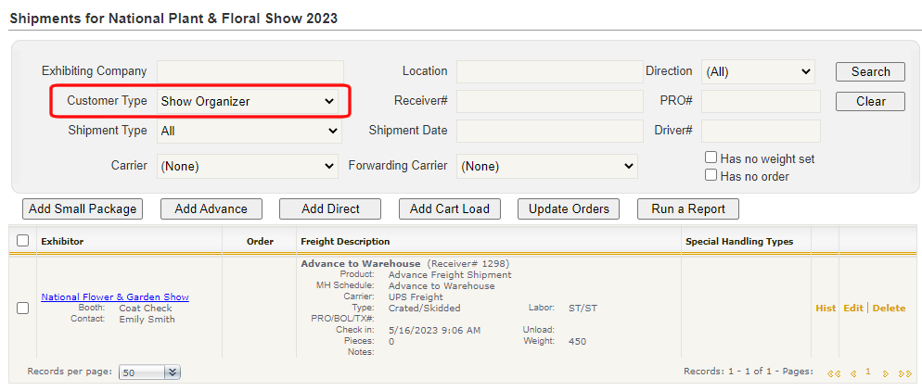Click into the Exhibiting Company field
The image size is (922, 391).
250,71
